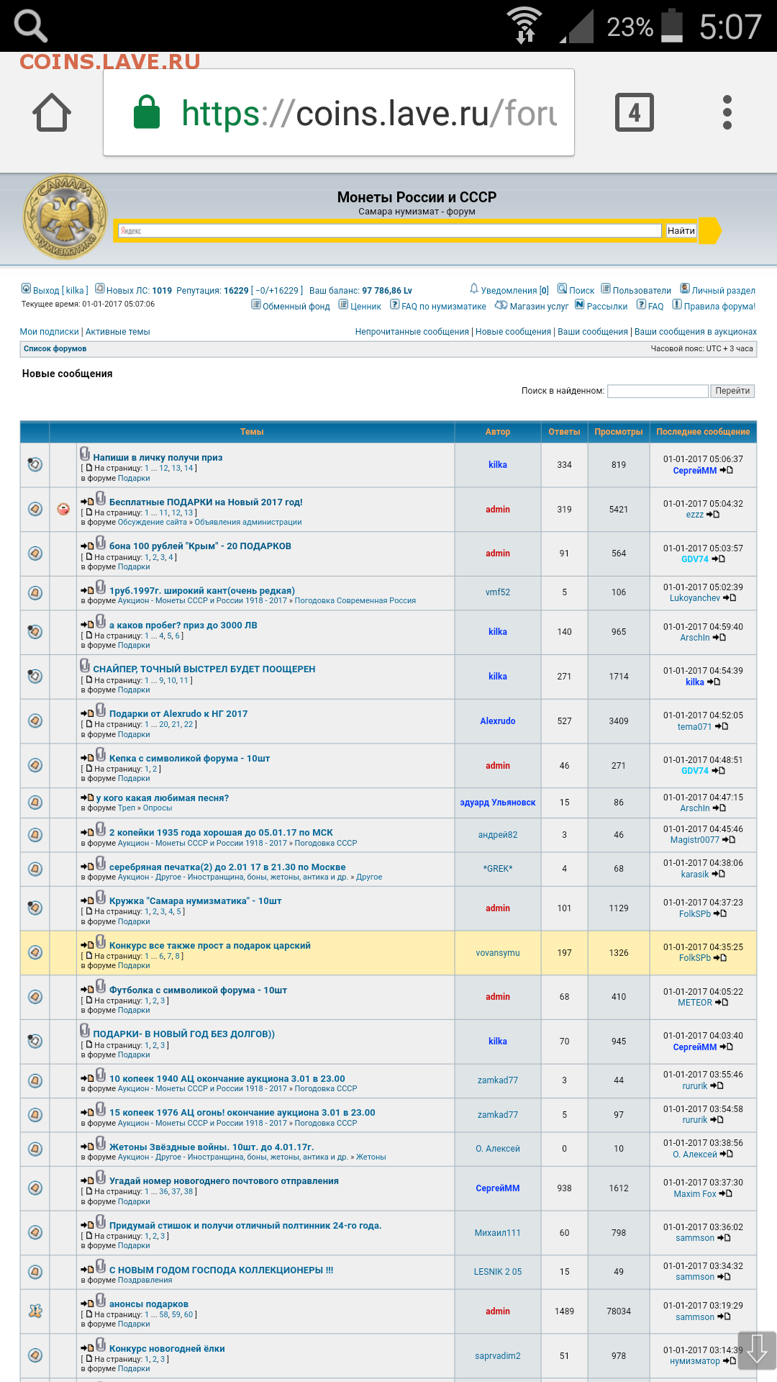
Task: Click the Yandex site search input field
Action: click(x=389, y=231)
